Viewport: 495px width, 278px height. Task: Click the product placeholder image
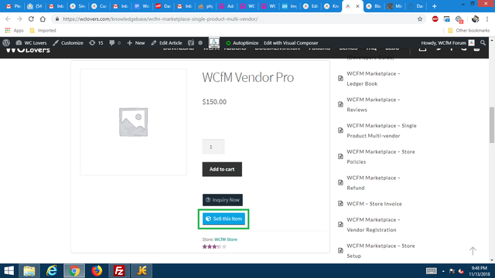133,122
